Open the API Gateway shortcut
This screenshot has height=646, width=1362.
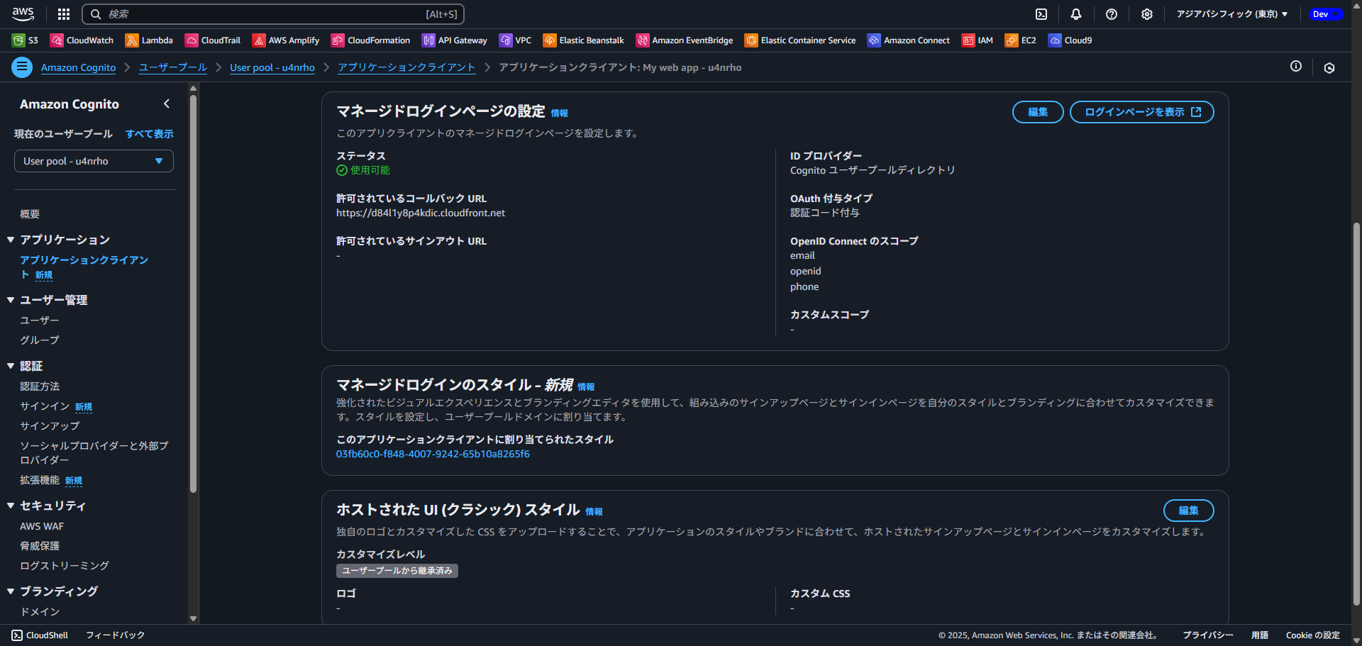(455, 40)
